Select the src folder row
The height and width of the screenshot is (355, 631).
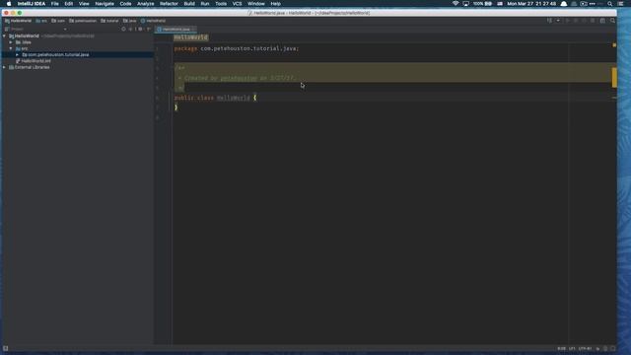(x=77, y=48)
